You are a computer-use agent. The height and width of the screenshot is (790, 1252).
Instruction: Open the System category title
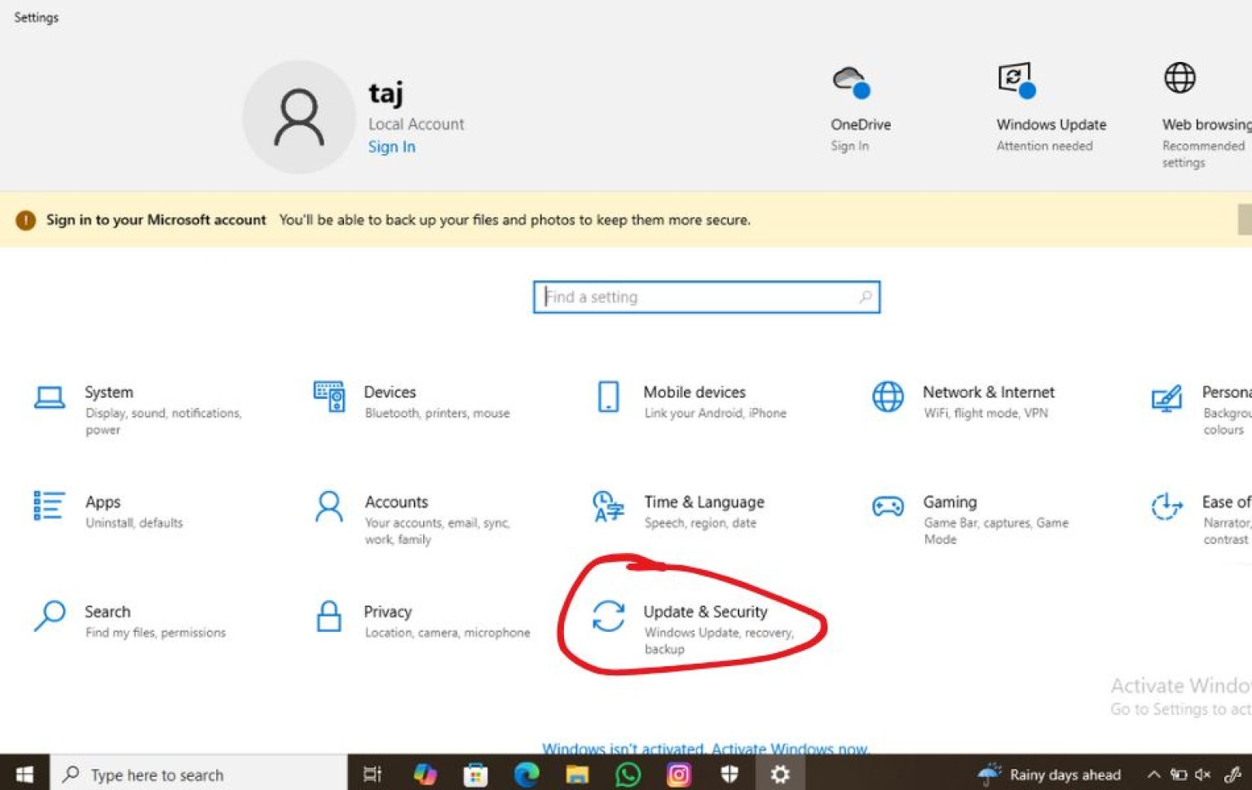click(x=108, y=392)
